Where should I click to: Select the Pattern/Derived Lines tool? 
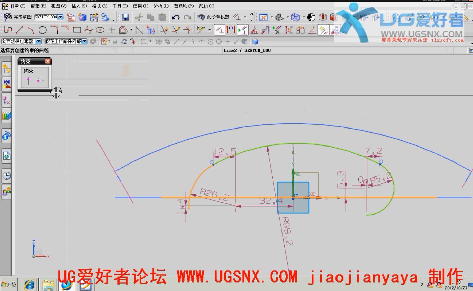[x=139, y=30]
